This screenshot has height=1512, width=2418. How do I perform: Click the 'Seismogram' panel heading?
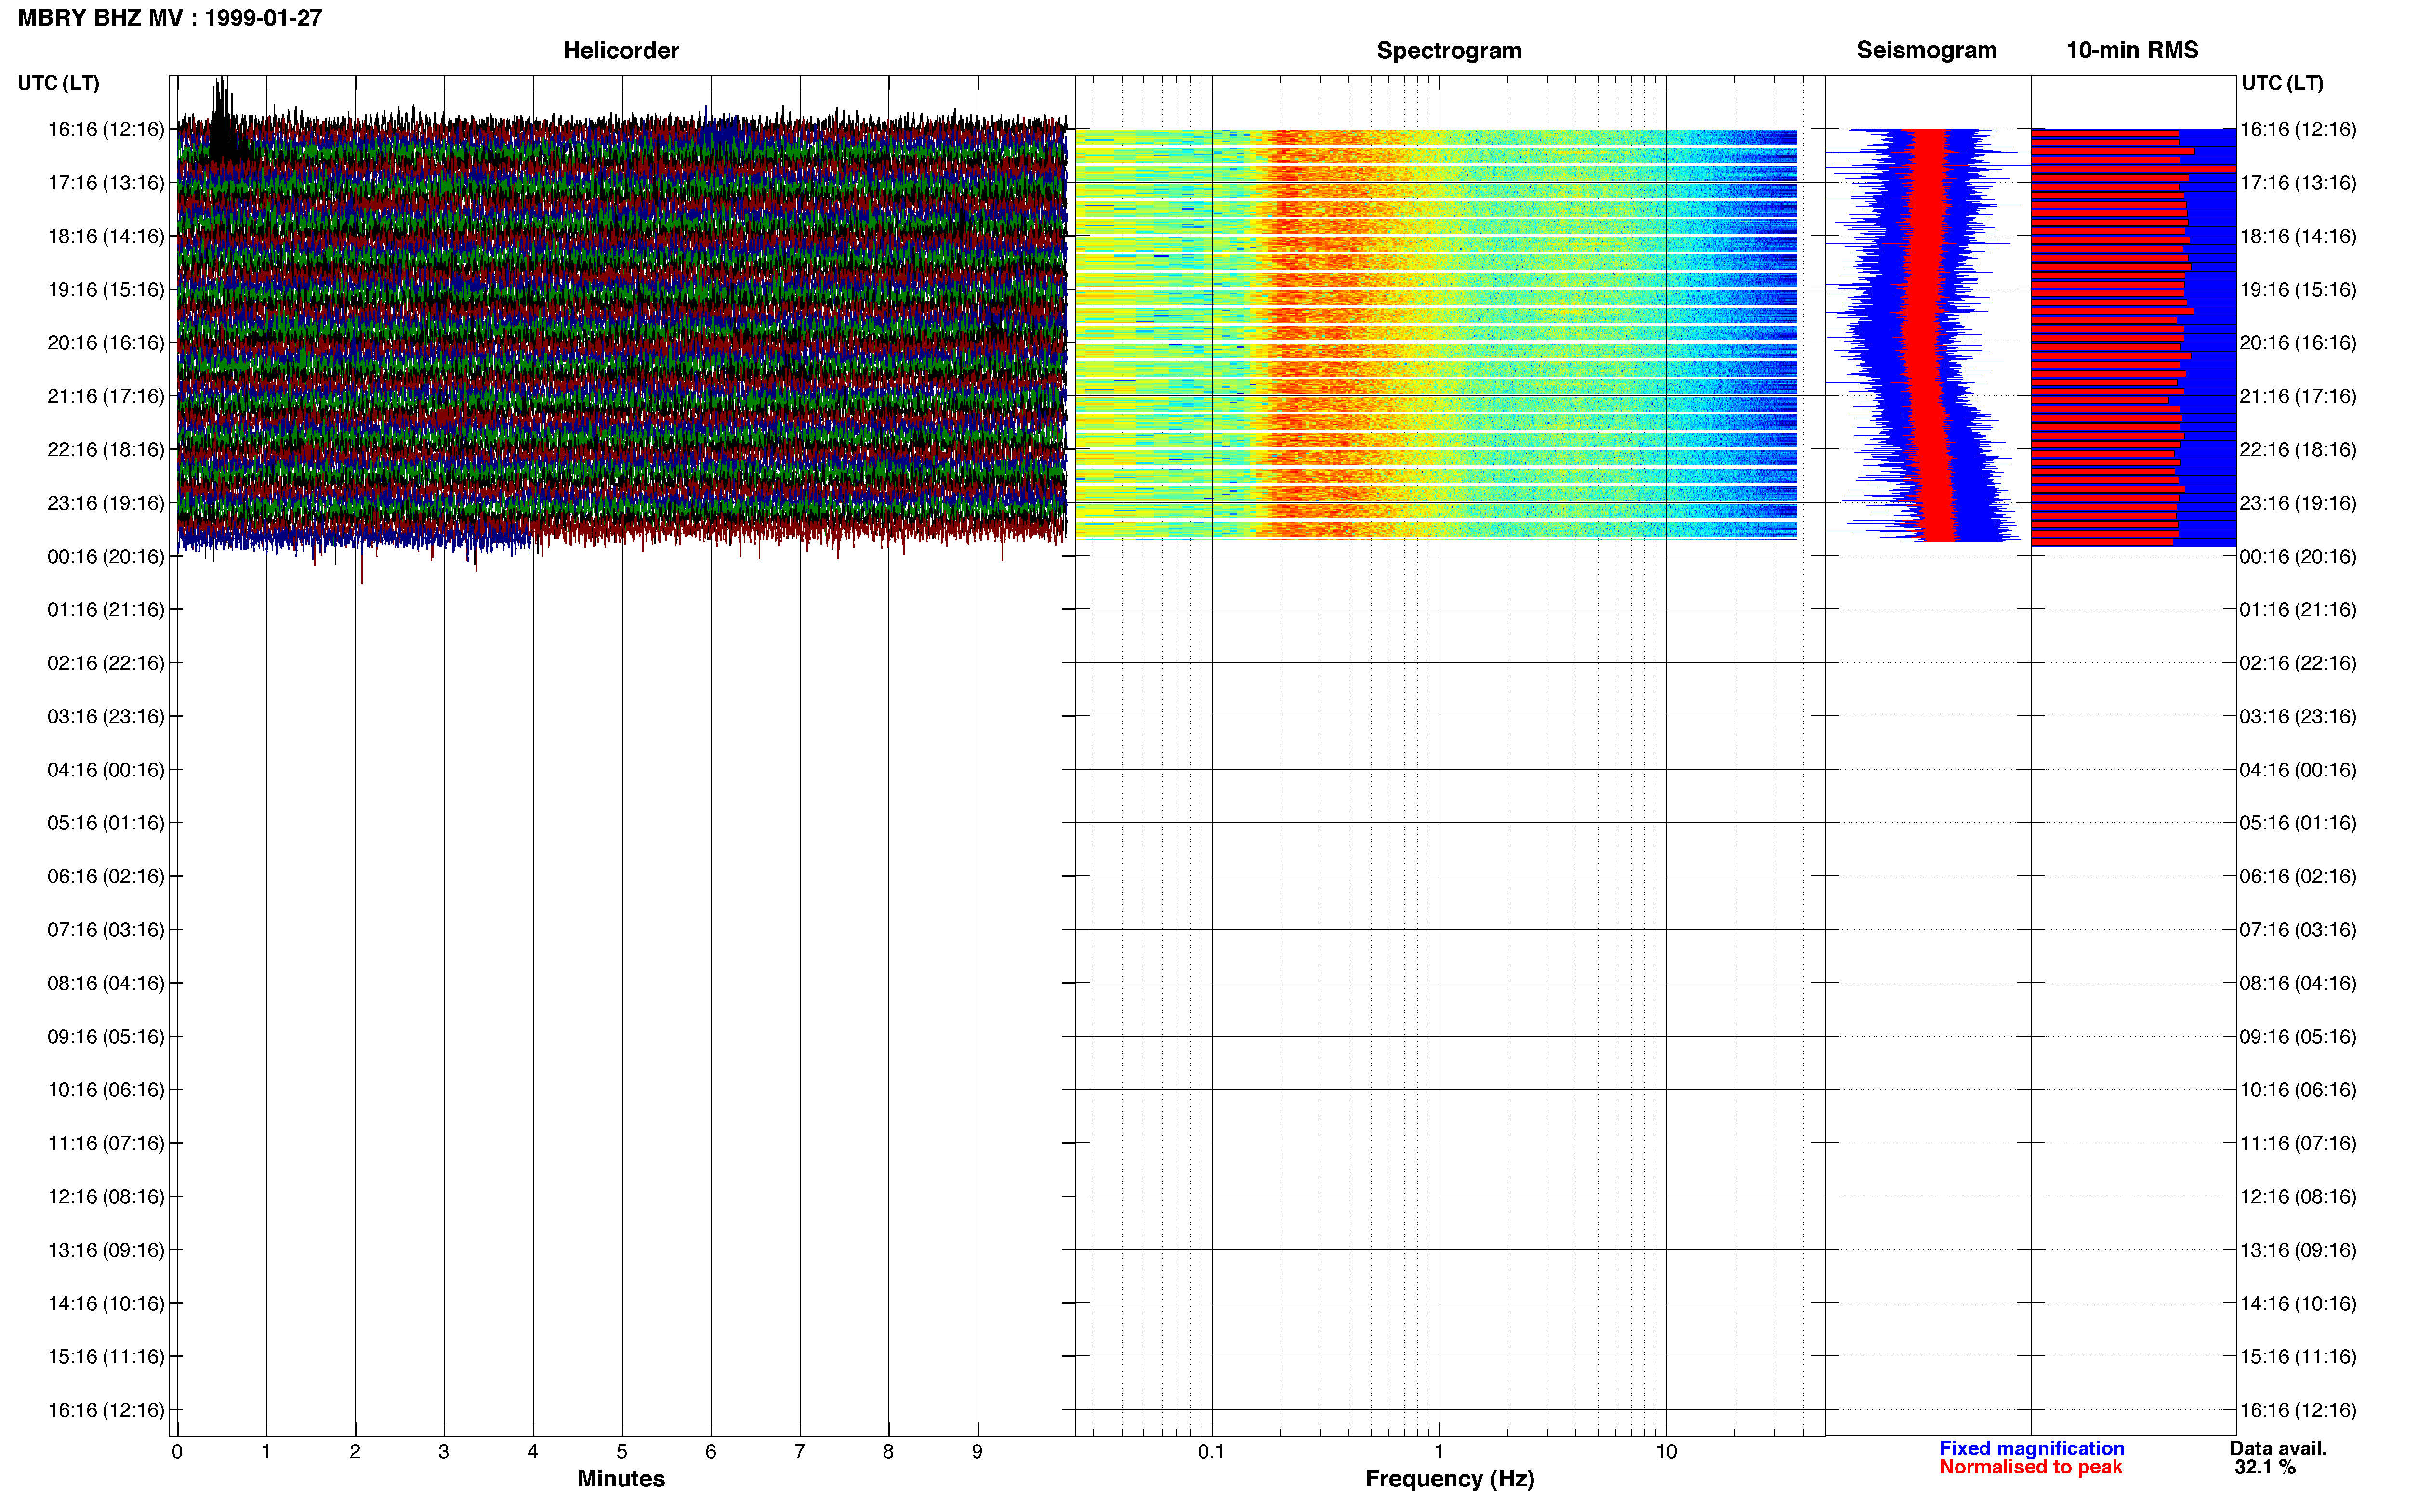click(1926, 50)
